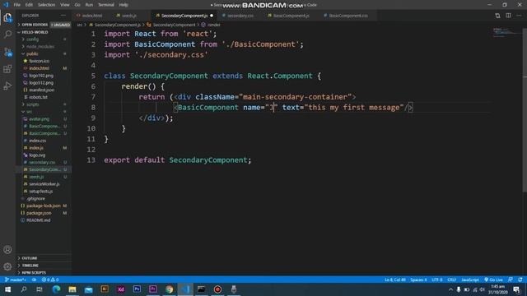Viewport: 527px width, 296px height.
Task: Open Photoshop from taskbar
Action: tap(137, 289)
